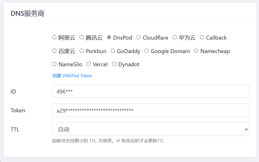This screenshot has height=162, width=259.
Task: Click into the ID input field
Action: [x=151, y=91]
